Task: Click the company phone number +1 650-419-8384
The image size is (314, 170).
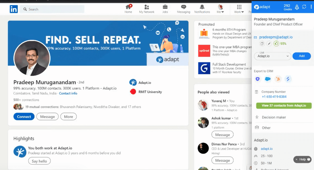Action: (274, 97)
